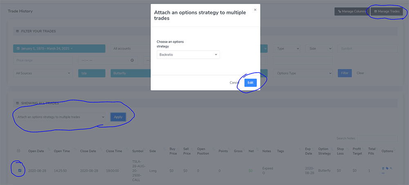Open the Side filter dropdown
The width and height of the screenshot is (409, 185).
(x=319, y=49)
